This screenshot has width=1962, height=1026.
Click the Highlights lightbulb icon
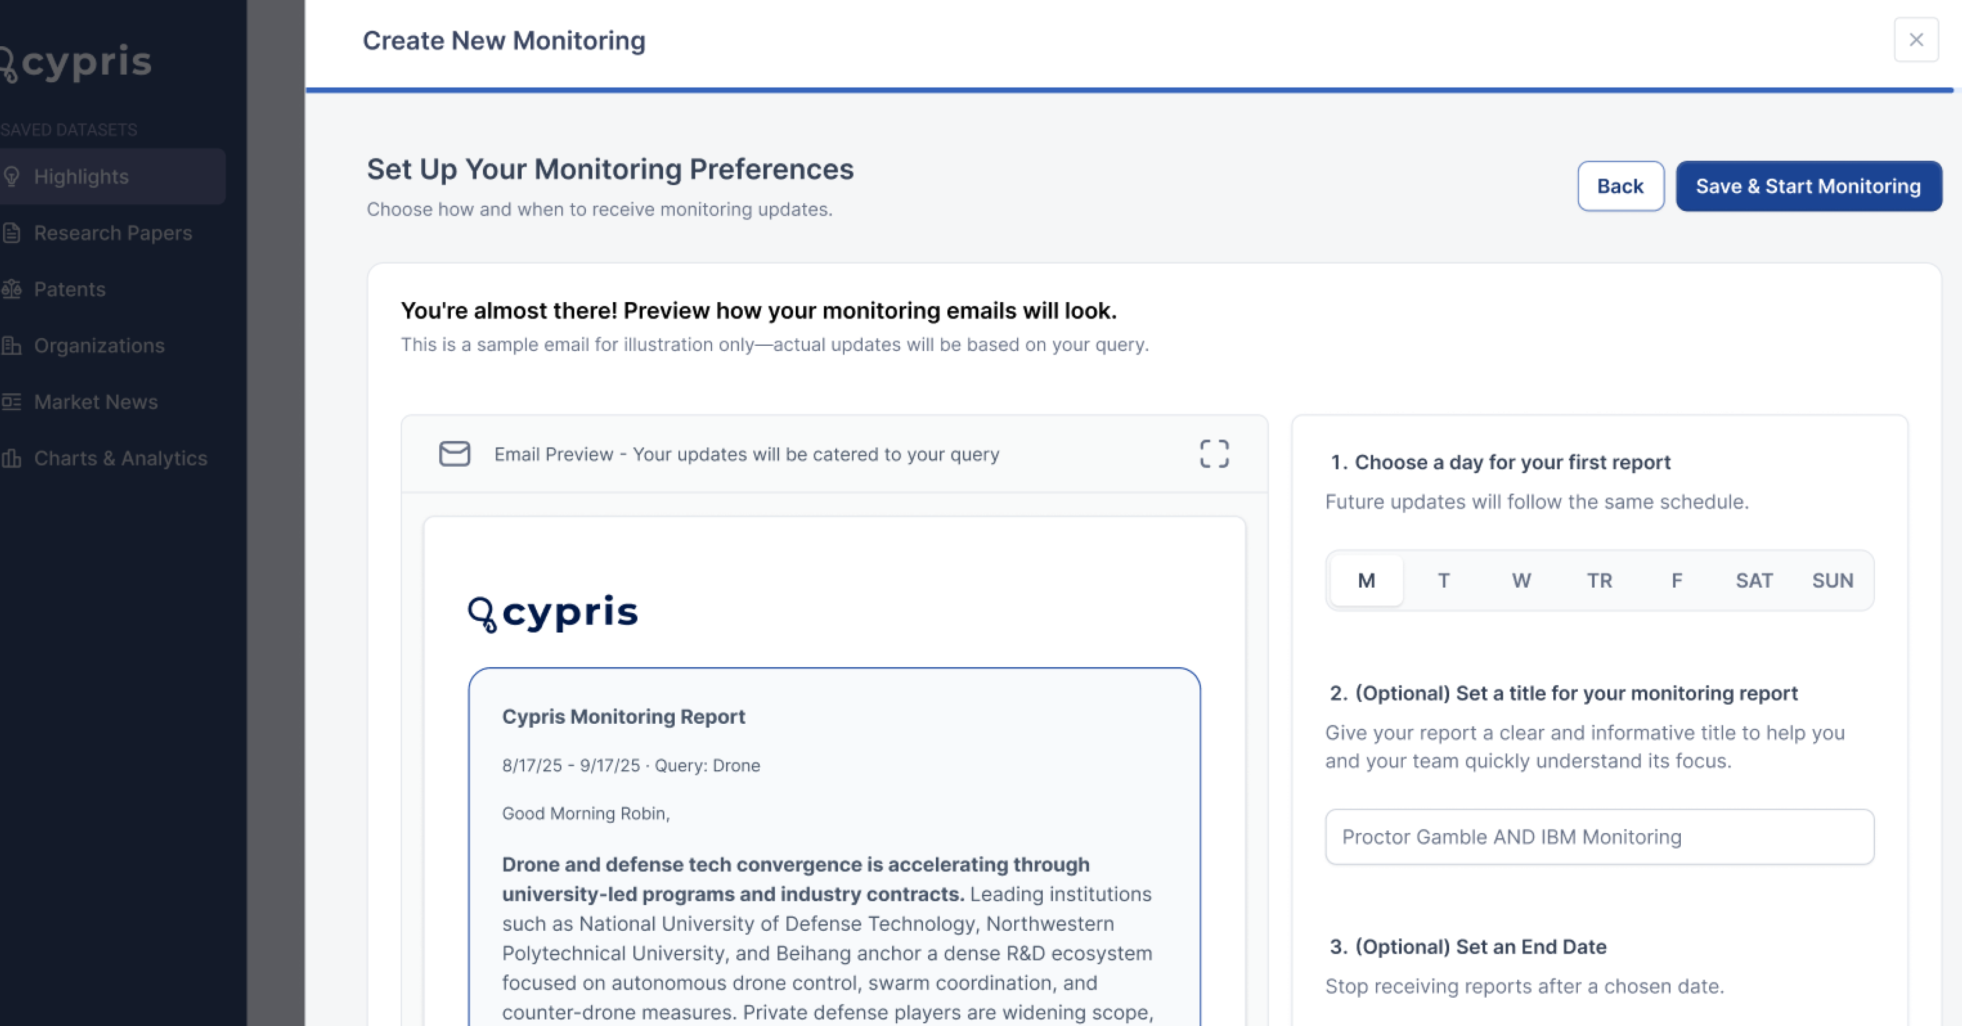(11, 176)
